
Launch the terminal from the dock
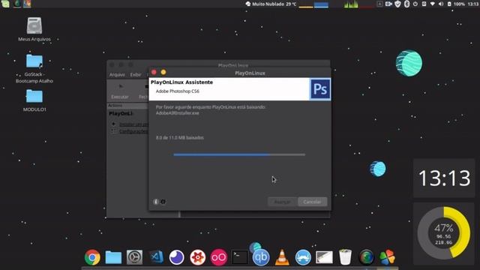(x=240, y=257)
